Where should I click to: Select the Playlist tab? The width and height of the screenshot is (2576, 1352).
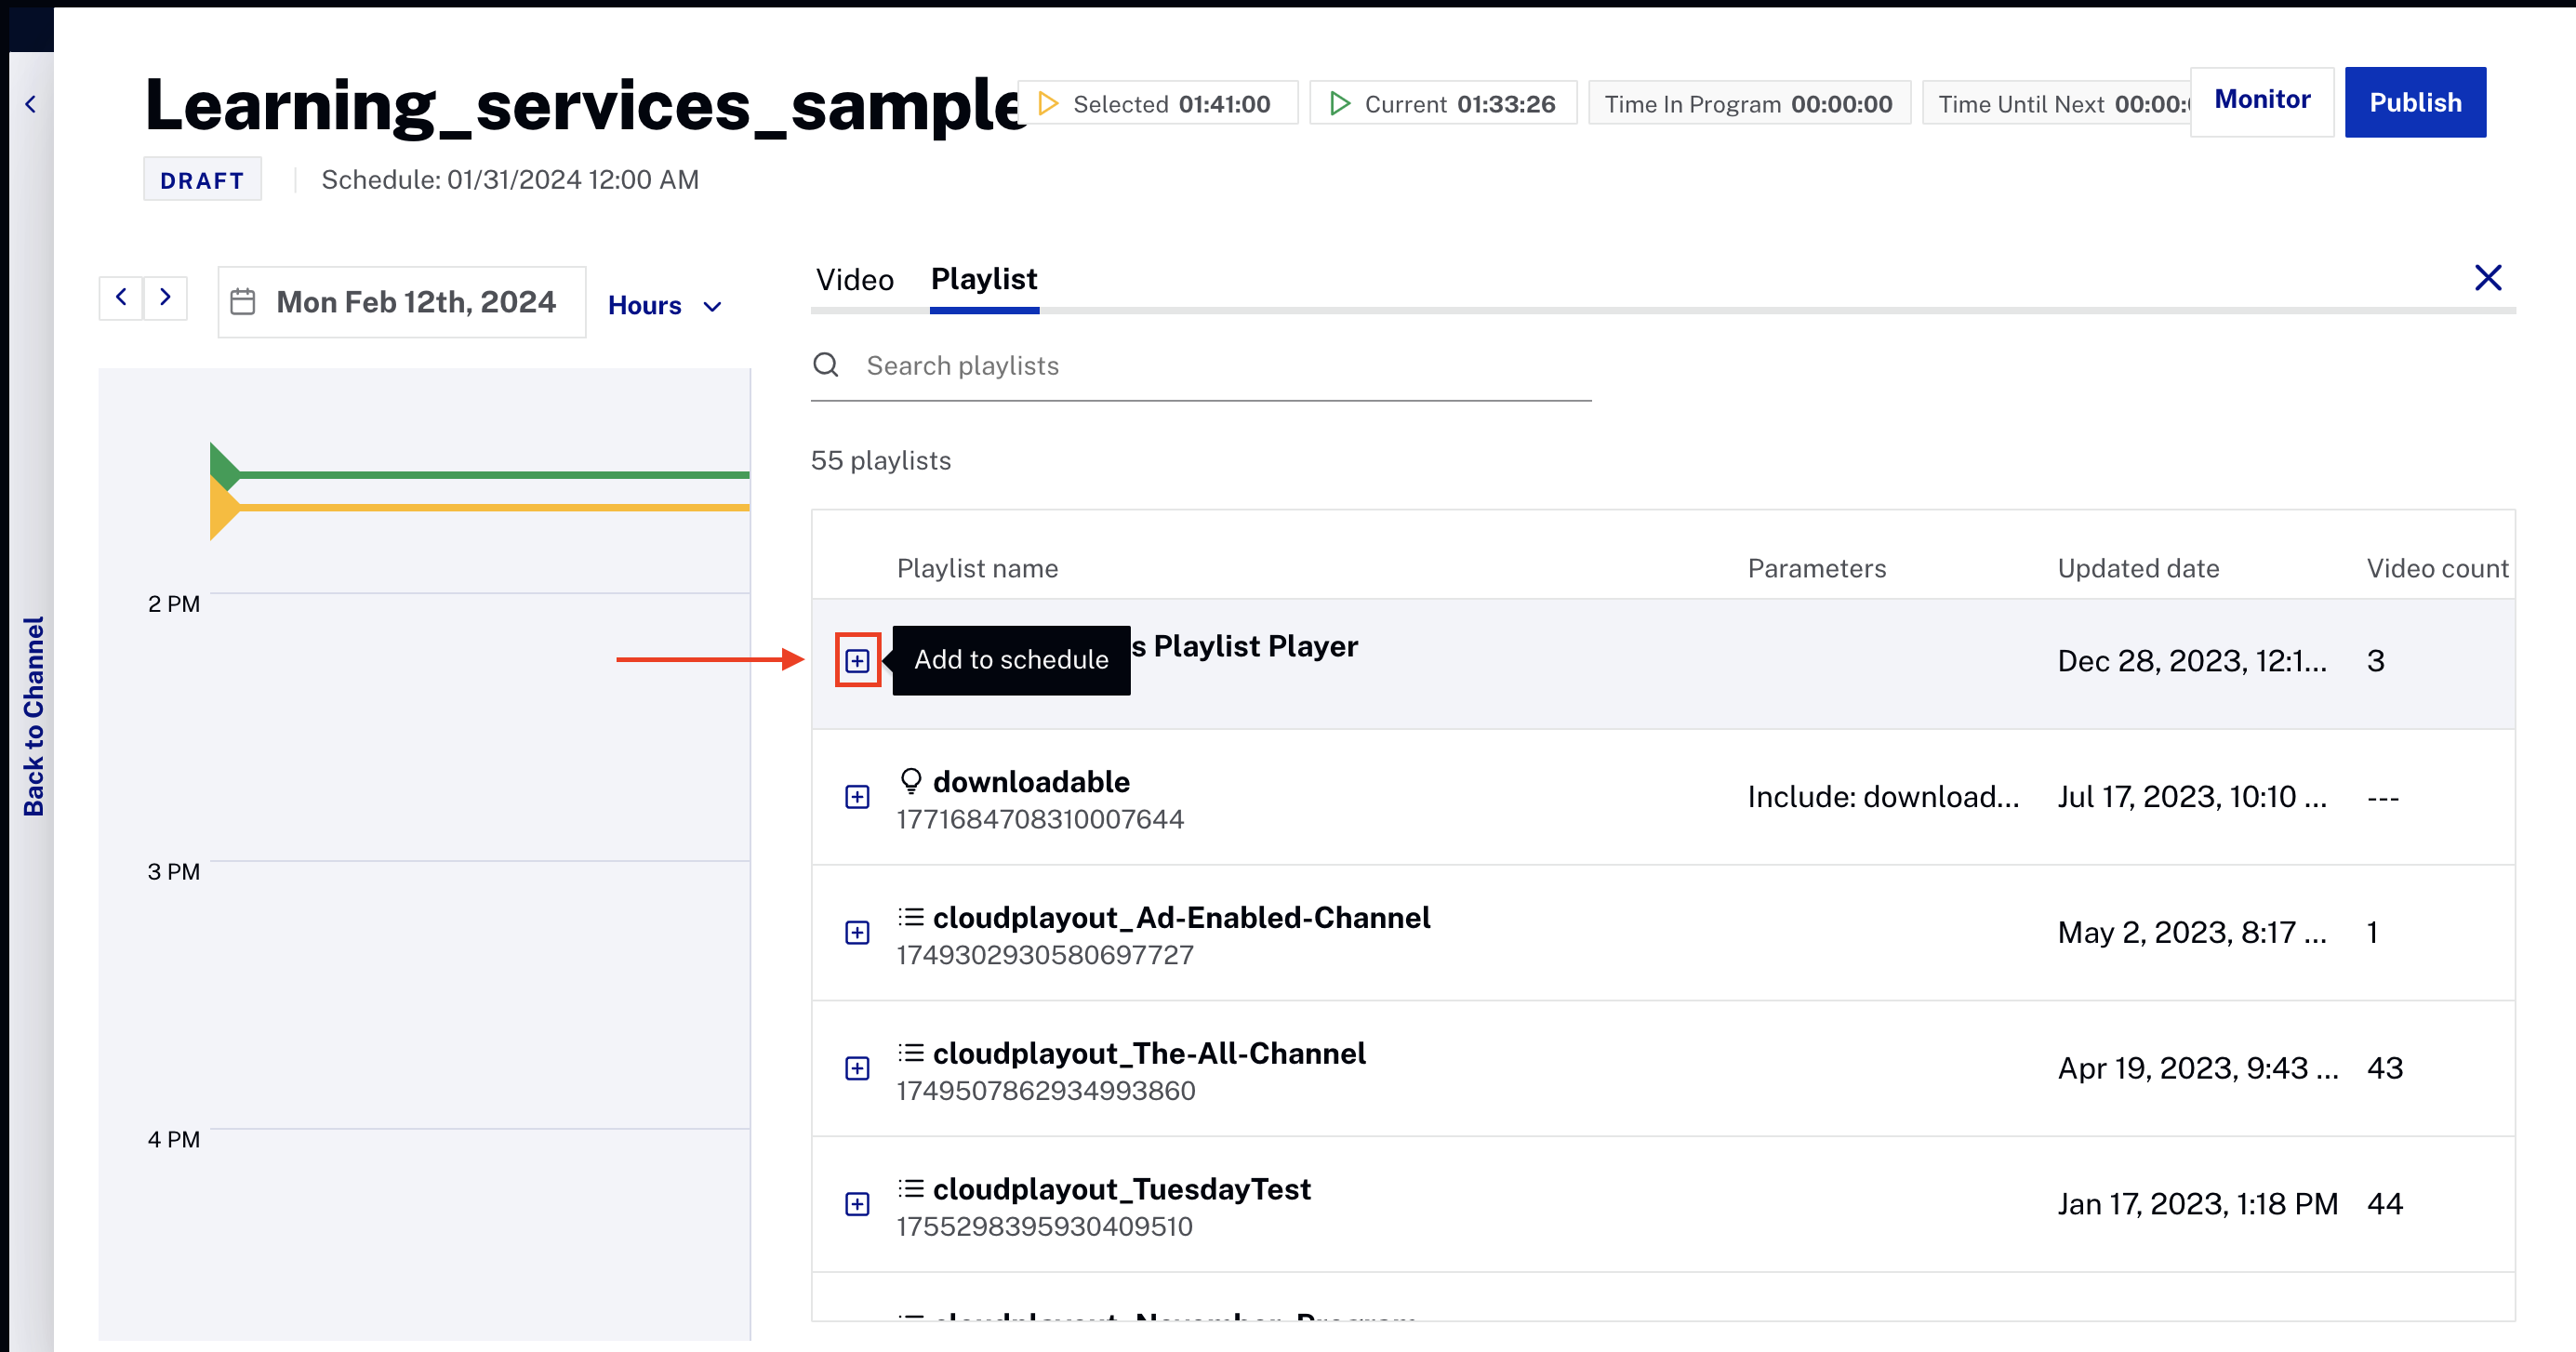pyautogui.click(x=983, y=279)
